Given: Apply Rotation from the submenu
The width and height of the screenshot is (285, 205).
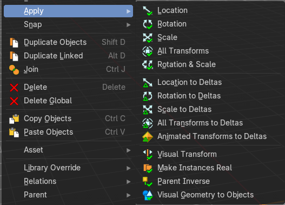Looking at the screenshot, I should (210, 24).
